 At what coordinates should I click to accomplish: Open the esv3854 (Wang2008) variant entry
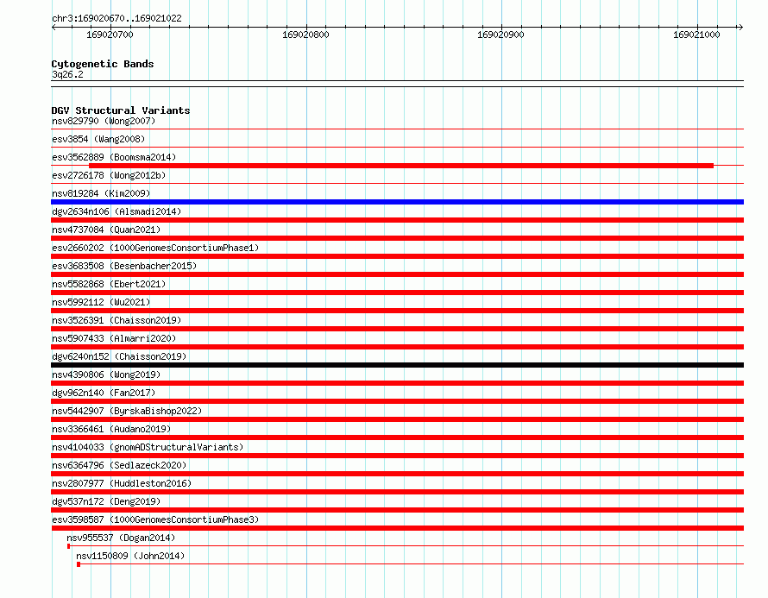(98, 139)
